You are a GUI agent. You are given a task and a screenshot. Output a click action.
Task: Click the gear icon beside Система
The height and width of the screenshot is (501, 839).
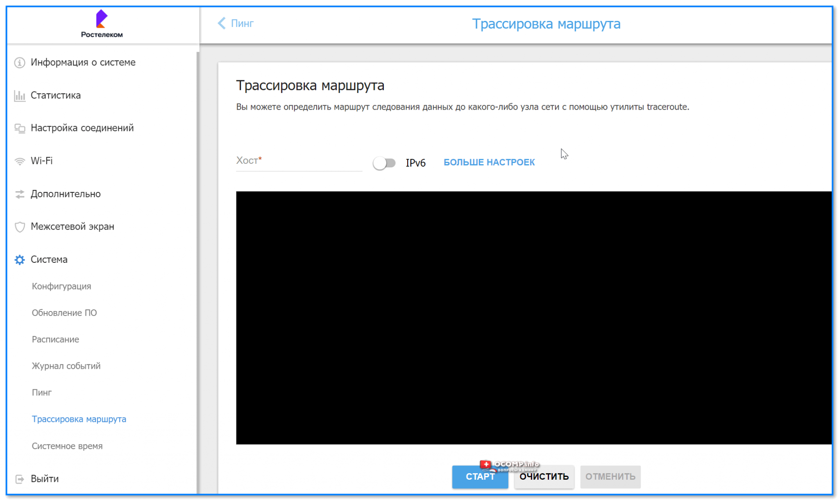tap(20, 260)
